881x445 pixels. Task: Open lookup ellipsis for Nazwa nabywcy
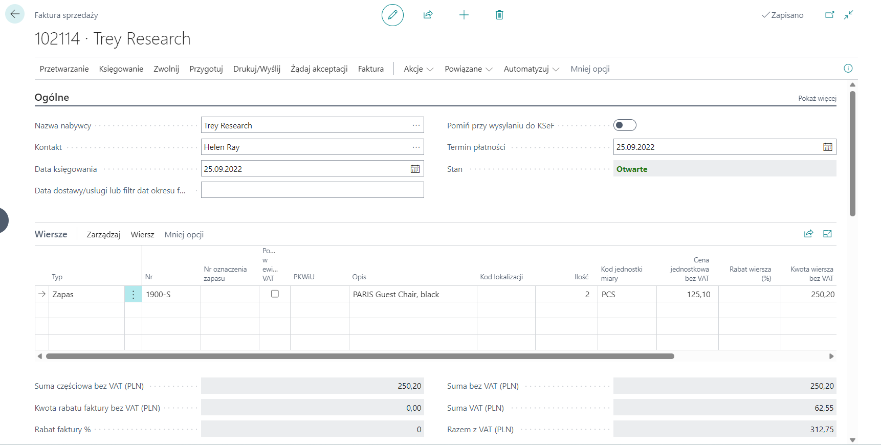click(x=416, y=125)
